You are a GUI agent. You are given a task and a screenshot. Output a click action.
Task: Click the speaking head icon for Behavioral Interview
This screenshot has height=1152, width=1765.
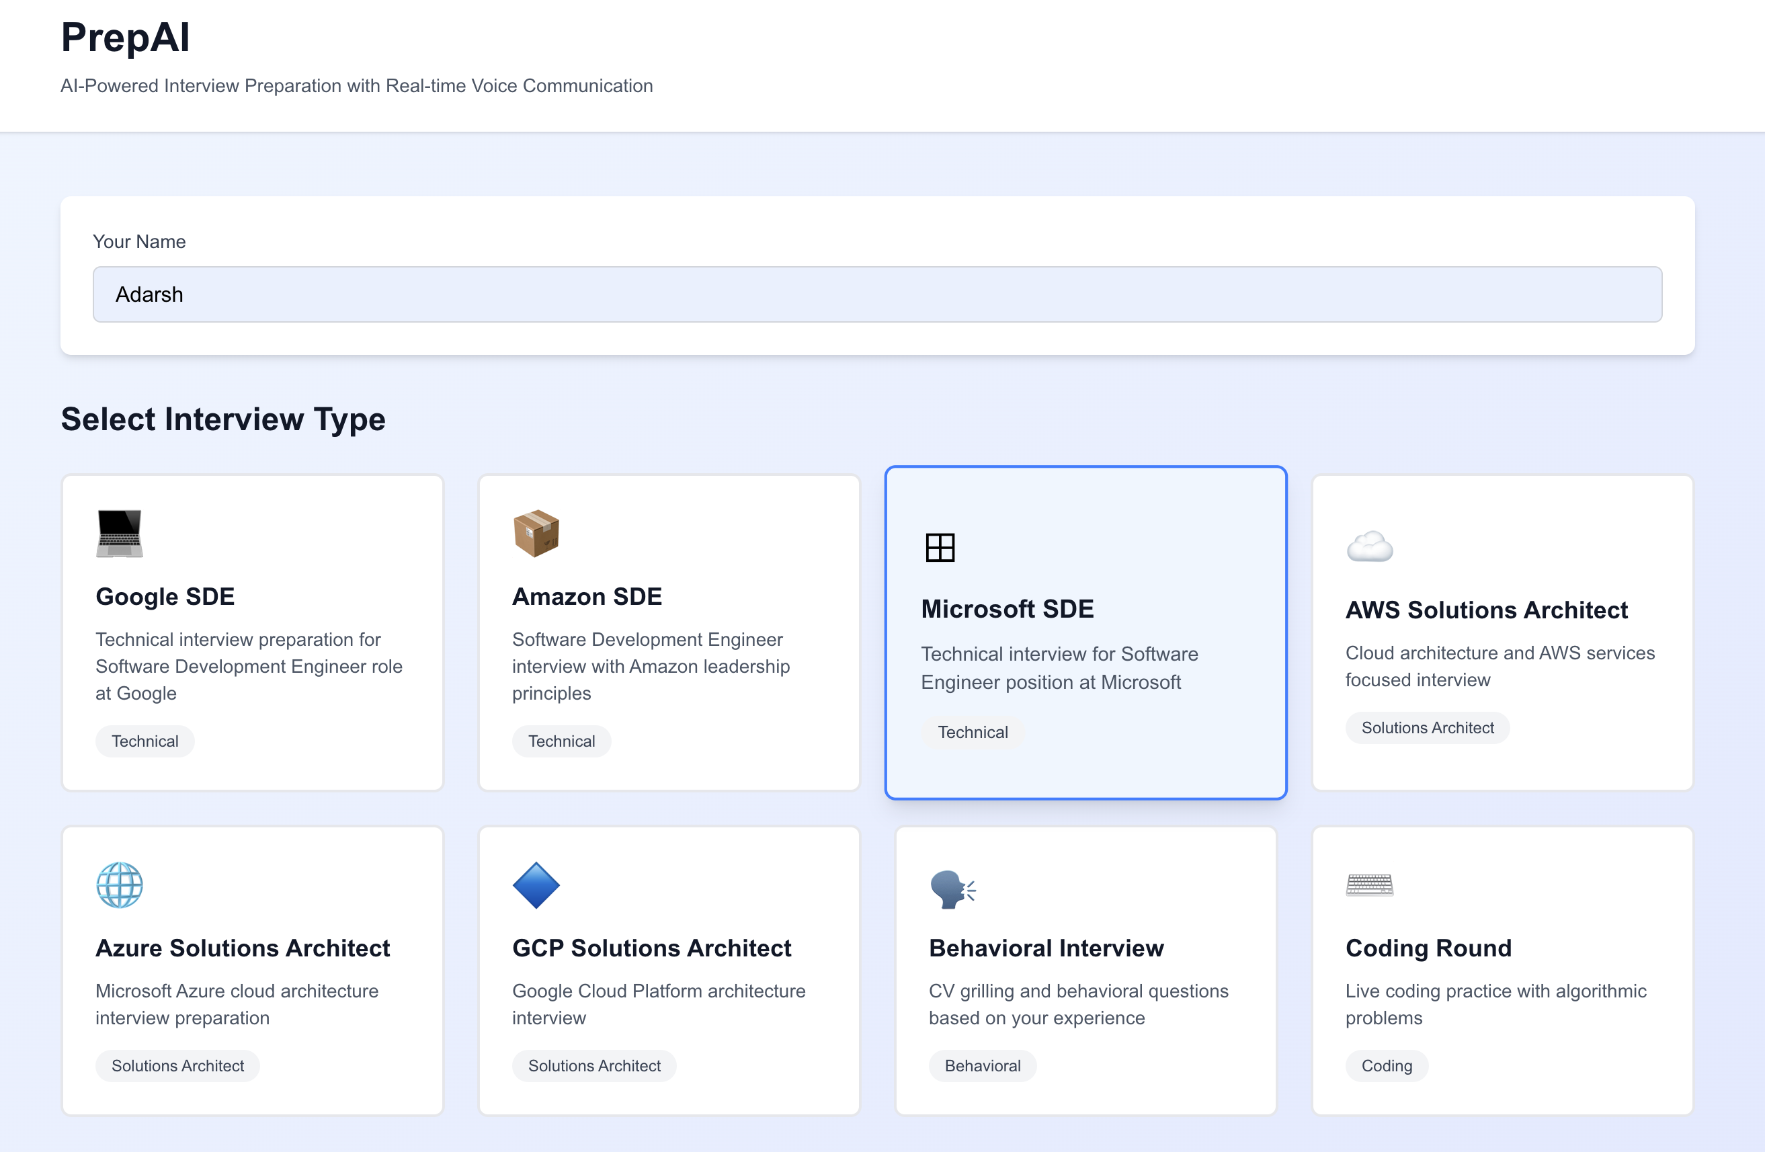[952, 888]
